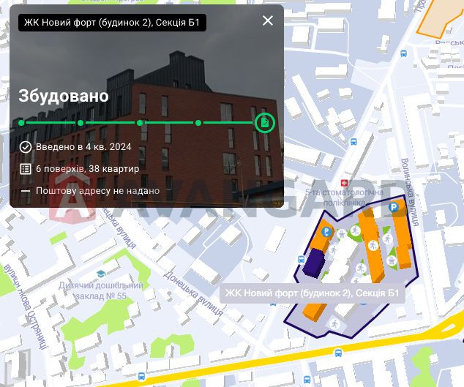Screen dimensions: 464x387
Task: Click the running figure icon on the long orange building
Action: [373, 245]
